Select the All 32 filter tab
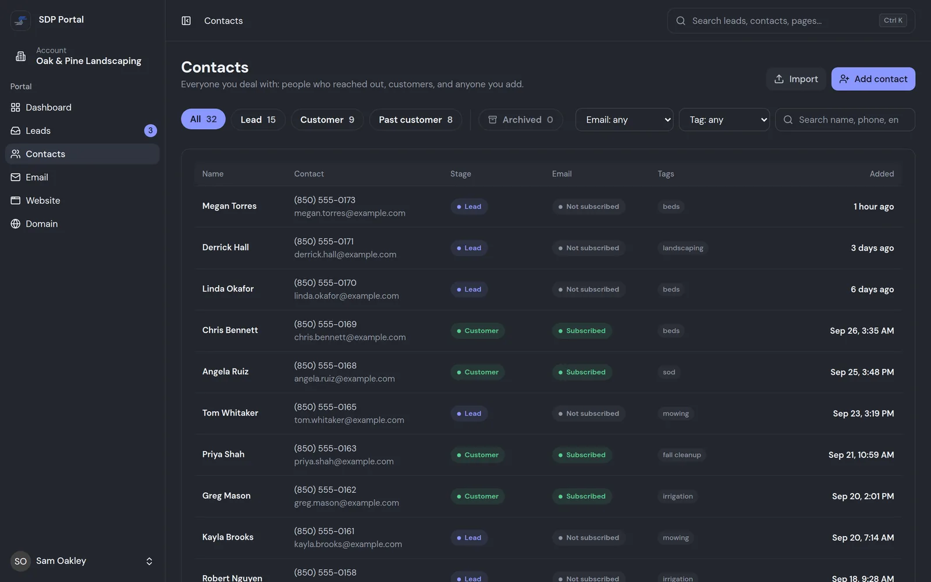The height and width of the screenshot is (582, 931). pos(203,119)
